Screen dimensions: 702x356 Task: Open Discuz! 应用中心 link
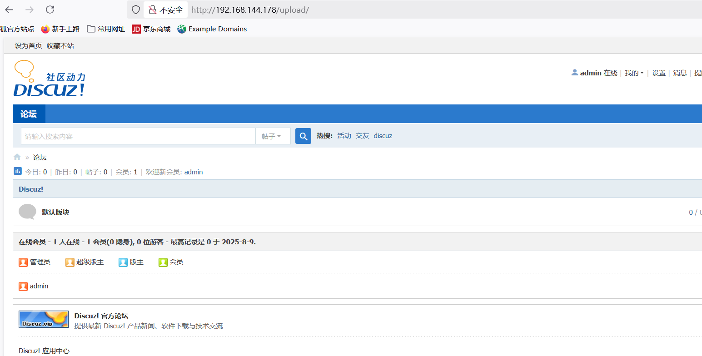coord(44,351)
